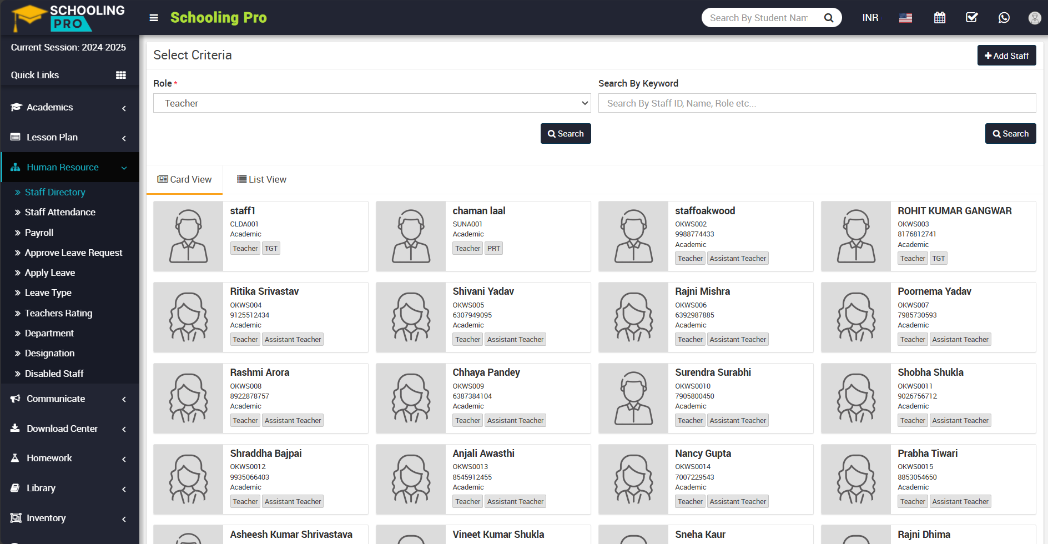
Task: Open Anjali Awasthi staff card name
Action: click(x=483, y=454)
